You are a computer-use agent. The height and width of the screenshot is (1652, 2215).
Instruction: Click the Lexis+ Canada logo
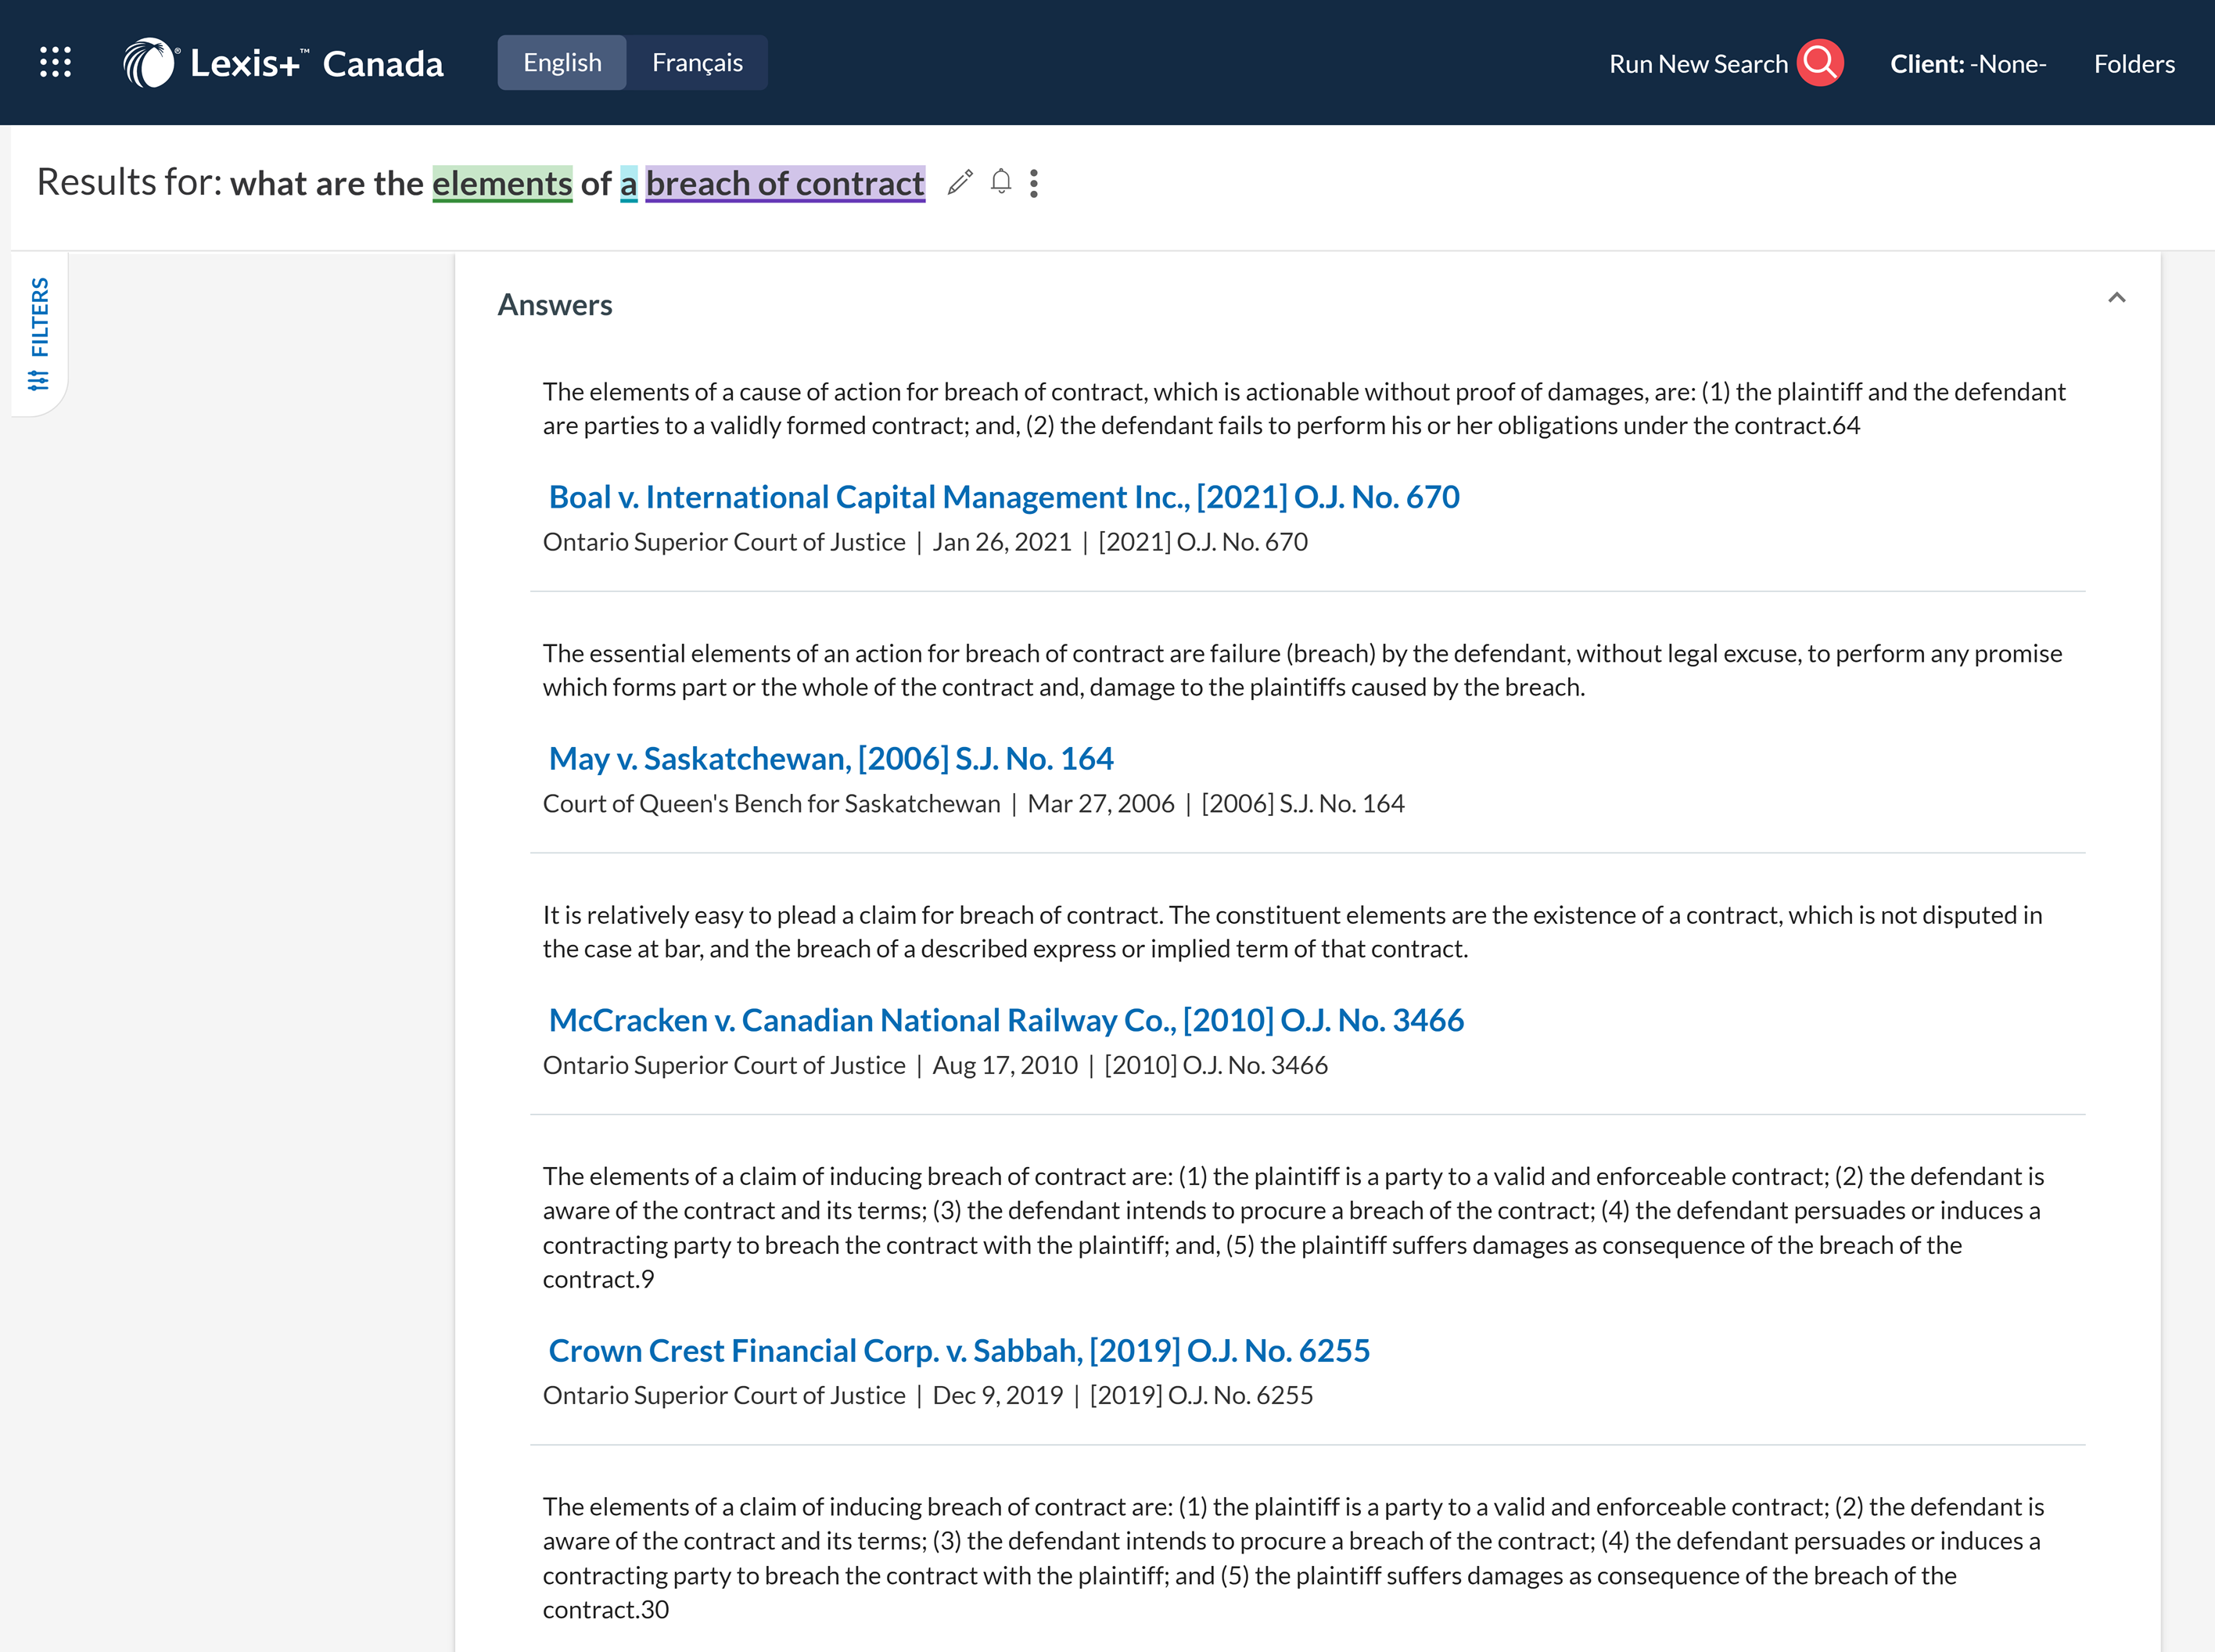pyautogui.click(x=283, y=63)
